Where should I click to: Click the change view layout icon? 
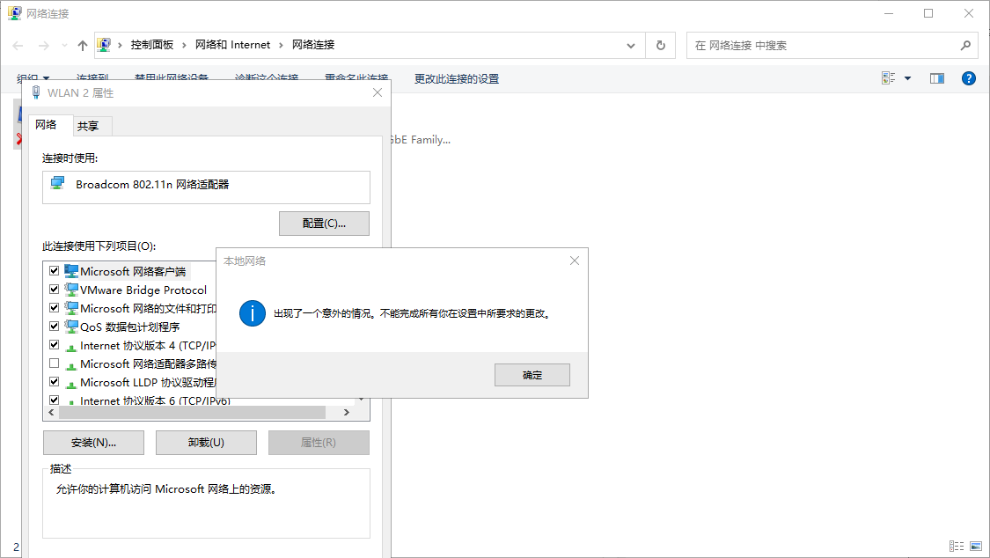click(x=889, y=78)
